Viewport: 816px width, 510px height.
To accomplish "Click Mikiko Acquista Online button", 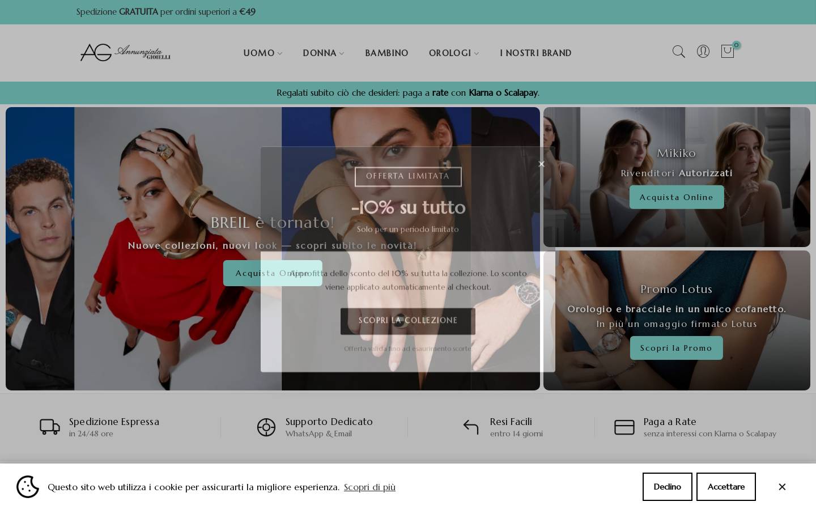I will [677, 197].
